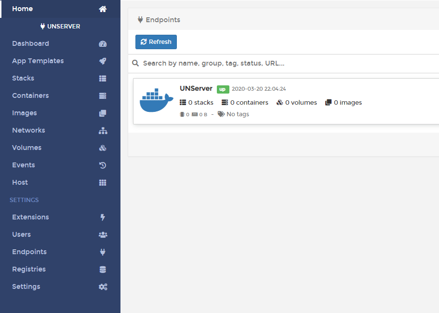Open the Containers section

pos(60,95)
